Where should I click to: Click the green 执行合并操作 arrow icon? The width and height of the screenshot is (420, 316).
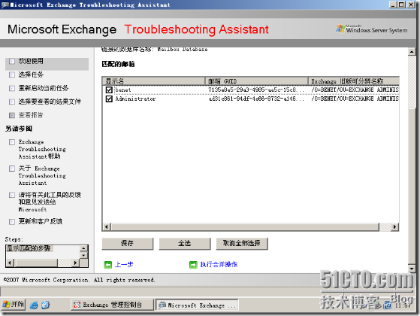coord(193,265)
